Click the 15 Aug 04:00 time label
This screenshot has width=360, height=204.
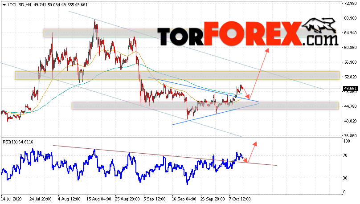pos(99,199)
